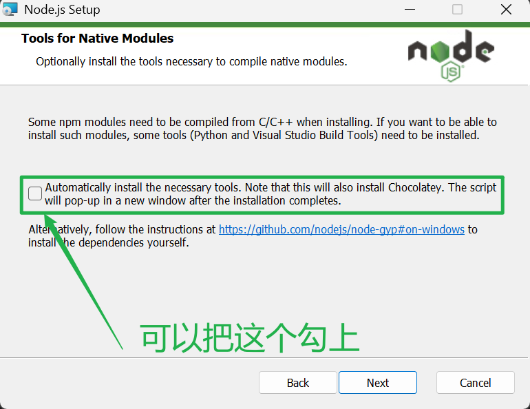Click the Node.js logo in header
This screenshot has height=409, width=530.
(451, 56)
